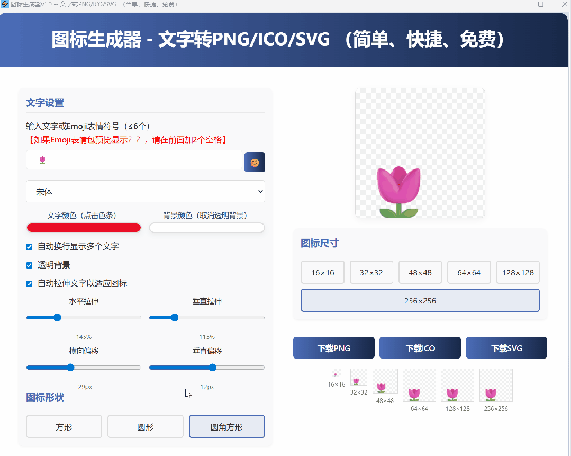
Task: Toggle the 自动拉伸文字以适应图标 checkbox
Action: (29, 283)
